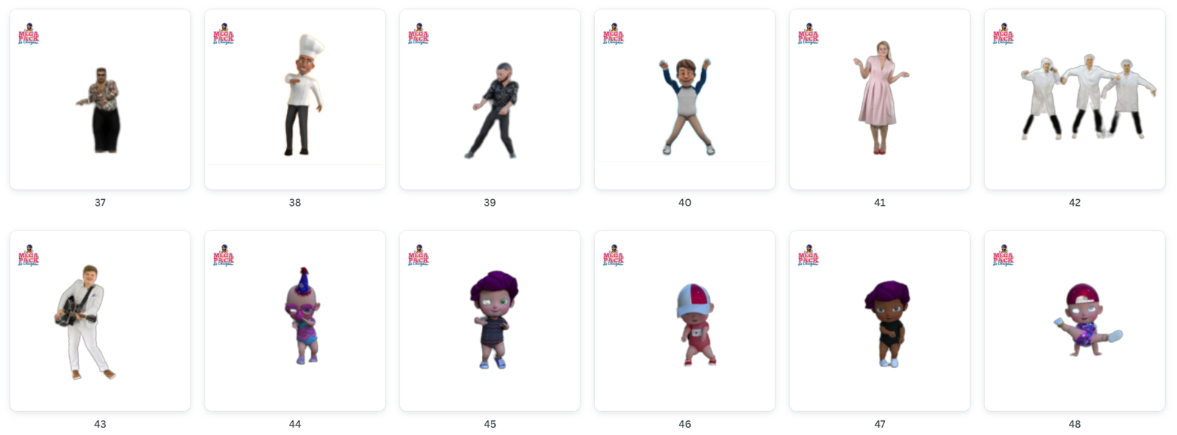
Task: Click Mega Pack logo on card 37
Action: point(29,34)
